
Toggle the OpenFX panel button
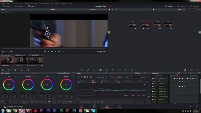point(181,6)
